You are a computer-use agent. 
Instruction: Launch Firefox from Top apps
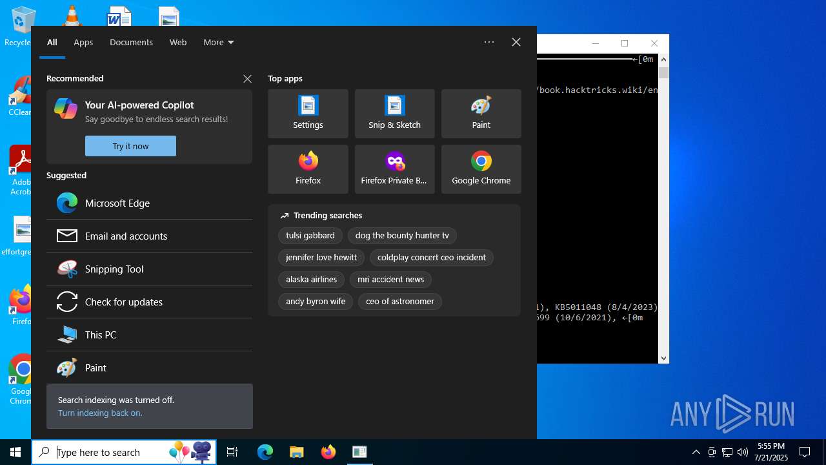(x=308, y=169)
